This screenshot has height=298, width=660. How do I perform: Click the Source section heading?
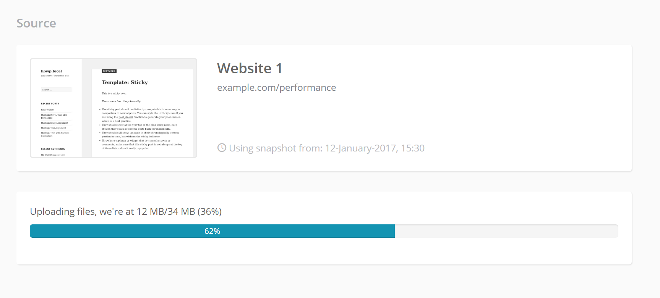(36, 23)
